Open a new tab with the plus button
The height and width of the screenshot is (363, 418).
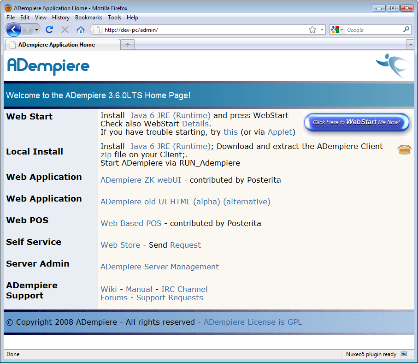click(127, 45)
